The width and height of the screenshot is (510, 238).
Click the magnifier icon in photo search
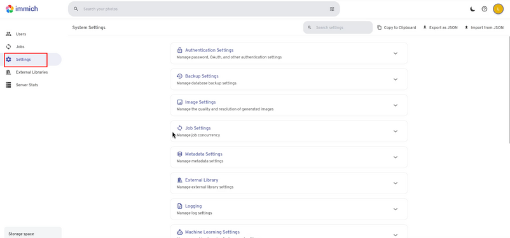pyautogui.click(x=76, y=9)
